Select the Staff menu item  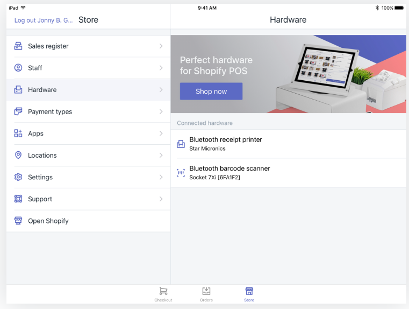tap(89, 68)
